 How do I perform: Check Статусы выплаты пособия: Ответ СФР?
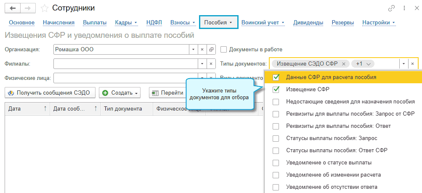pyautogui.click(x=276, y=151)
